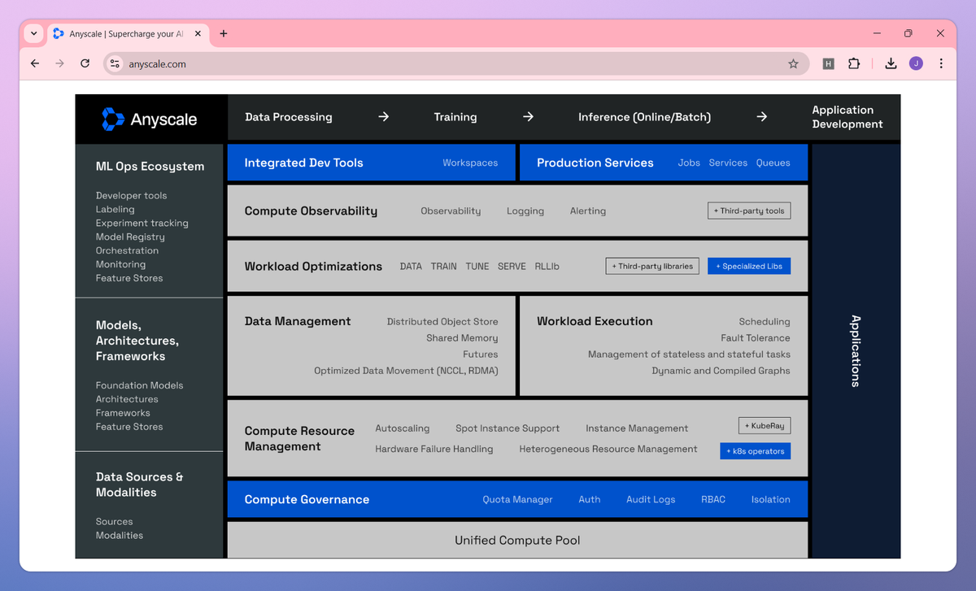Click the + Specialized Libs button
This screenshot has height=591, width=976.
(x=749, y=266)
